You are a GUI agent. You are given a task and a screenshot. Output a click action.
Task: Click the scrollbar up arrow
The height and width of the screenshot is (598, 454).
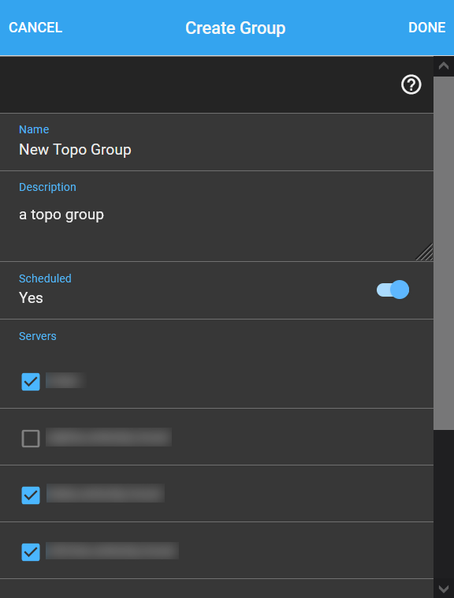[x=444, y=66]
